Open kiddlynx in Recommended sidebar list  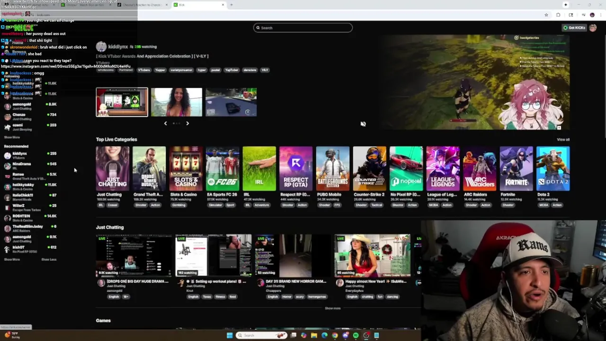pyautogui.click(x=31, y=155)
